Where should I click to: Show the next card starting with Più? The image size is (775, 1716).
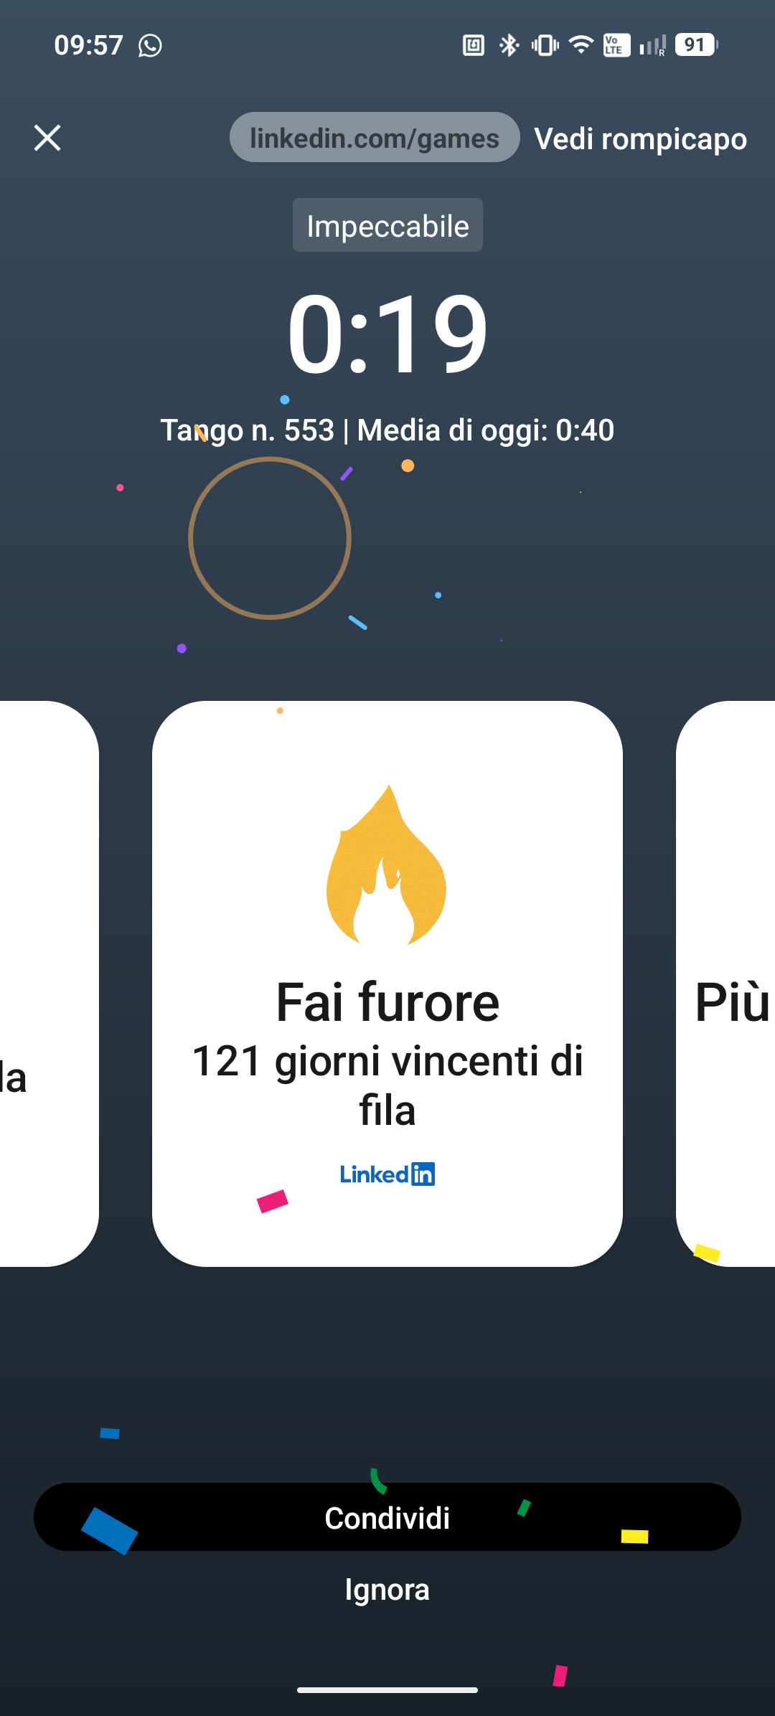point(726,984)
